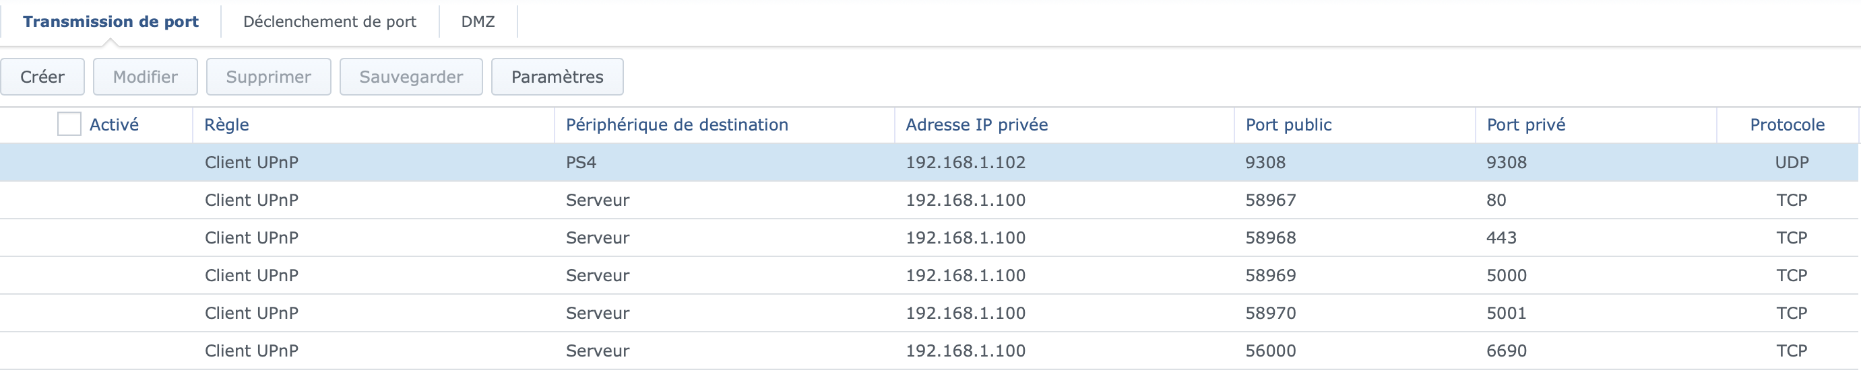
Task: Sort by the Port public column
Action: [x=1288, y=124]
